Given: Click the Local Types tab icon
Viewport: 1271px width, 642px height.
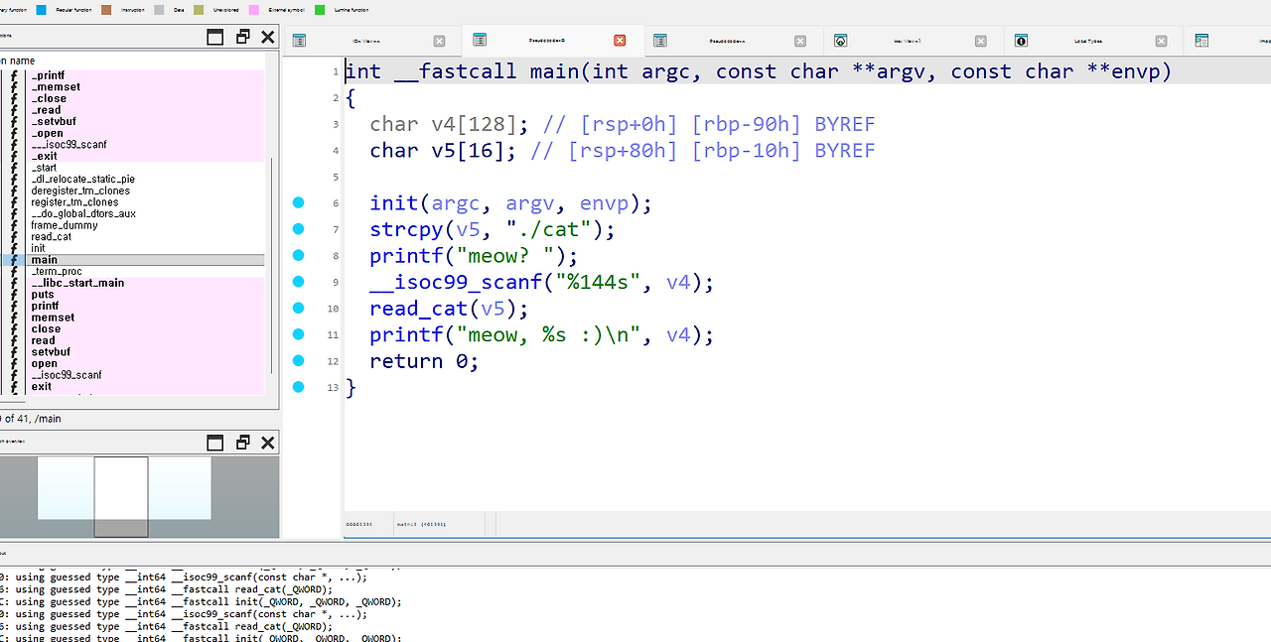Looking at the screenshot, I should (x=1021, y=41).
